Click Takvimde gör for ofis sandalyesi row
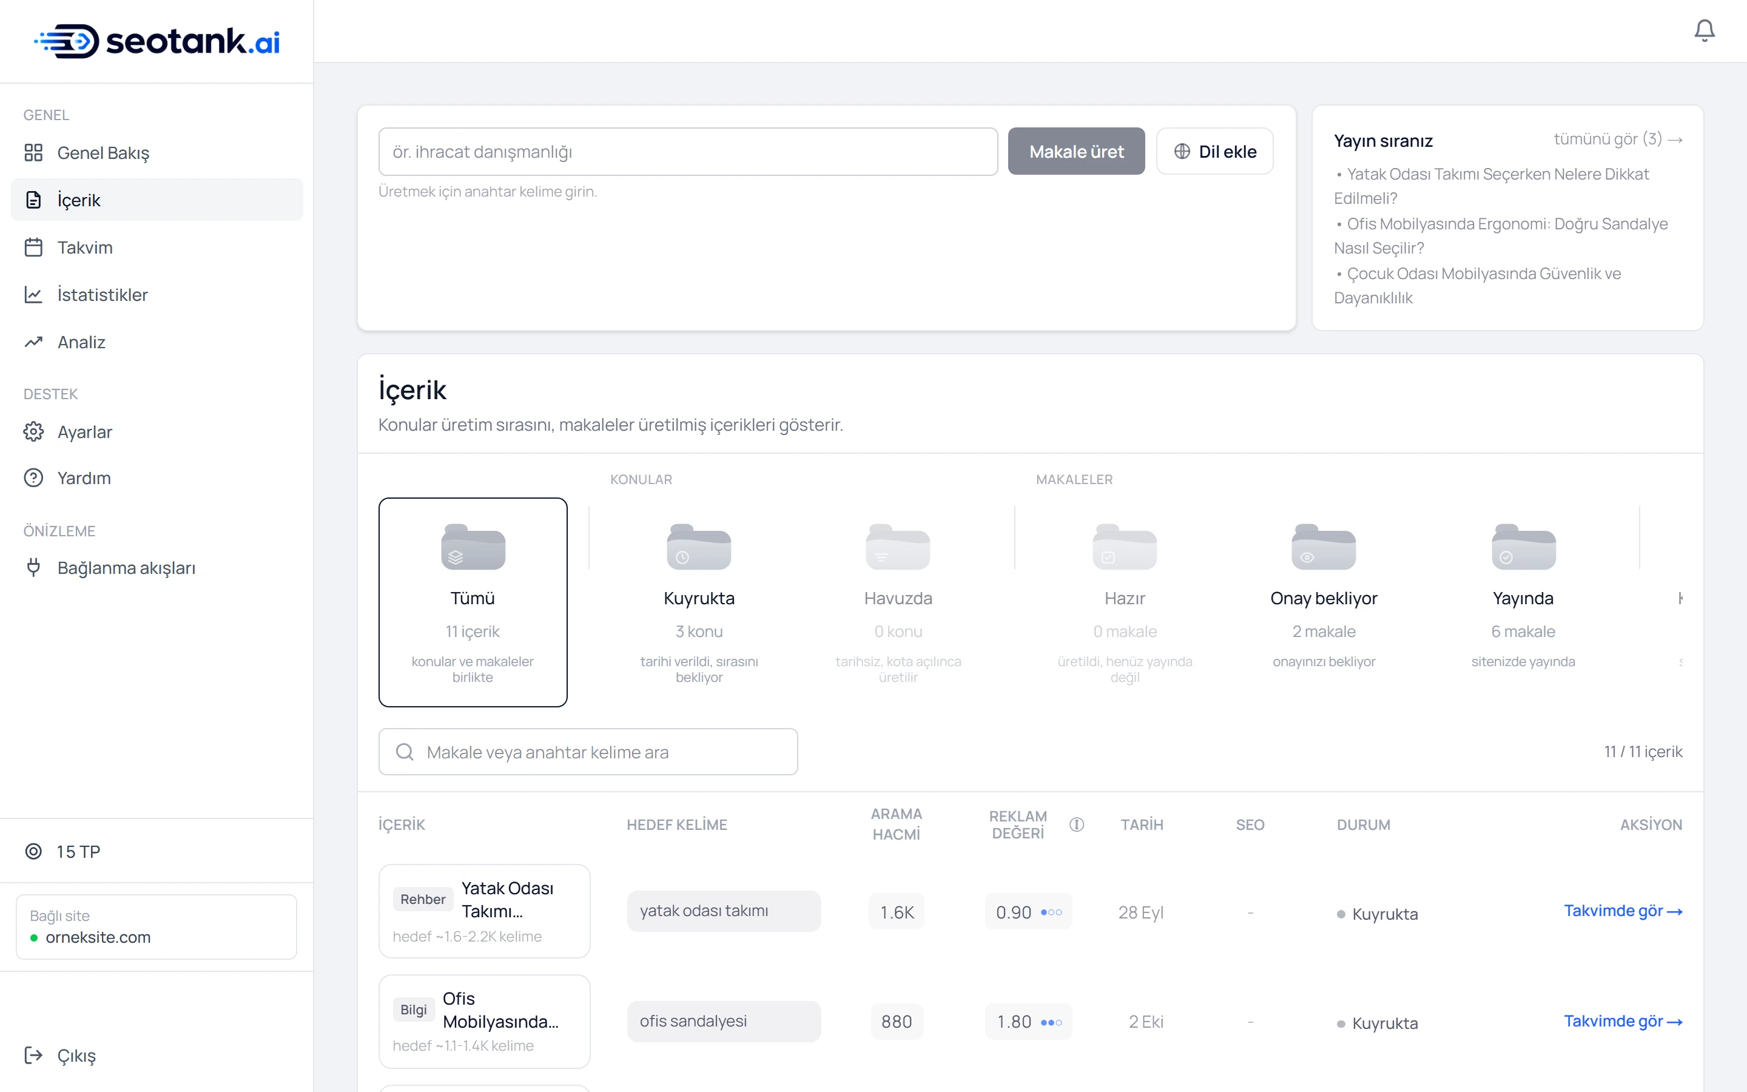This screenshot has width=1747, height=1092. 1623,1021
